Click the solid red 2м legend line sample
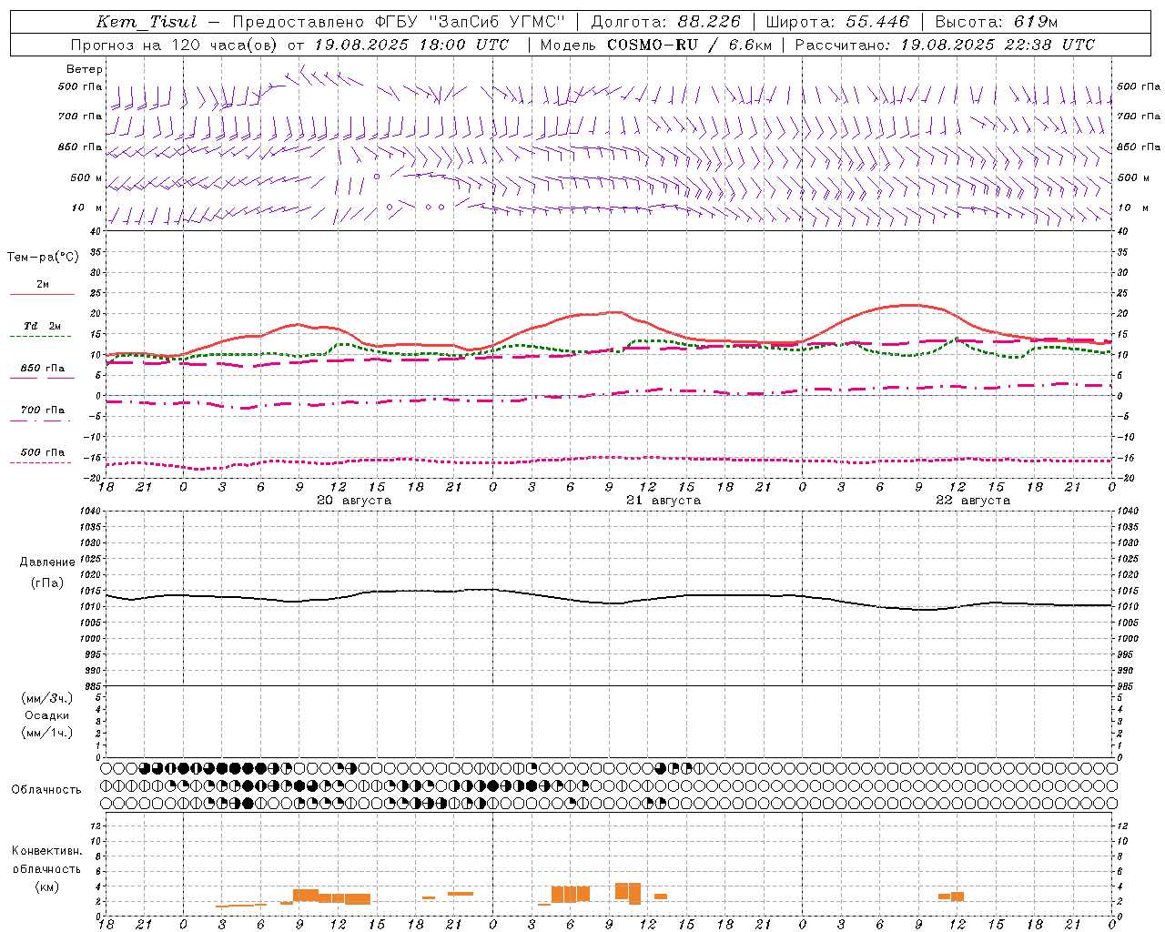The height and width of the screenshot is (932, 1165). (x=42, y=294)
